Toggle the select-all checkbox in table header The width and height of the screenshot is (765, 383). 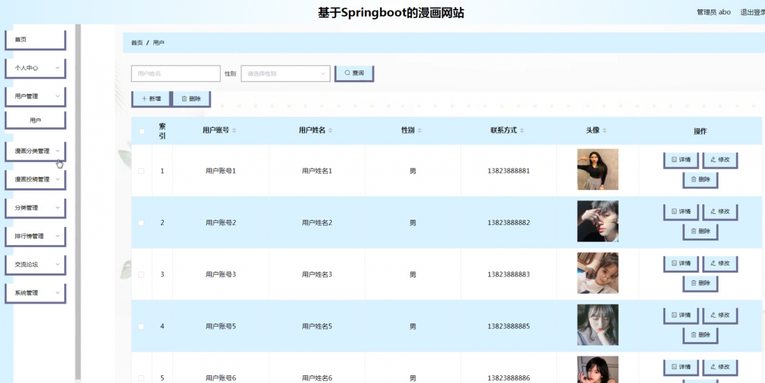142,131
